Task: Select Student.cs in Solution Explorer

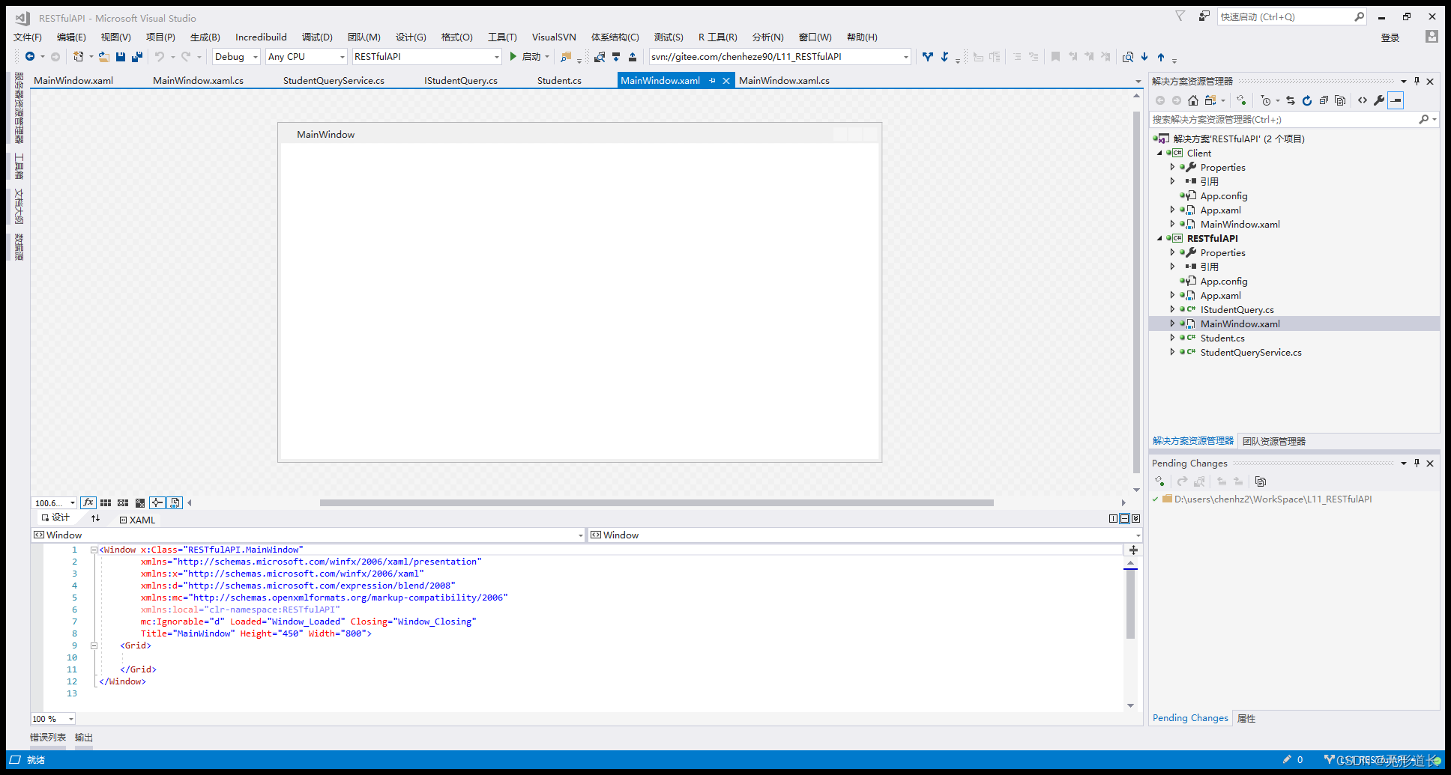Action: (x=1222, y=338)
